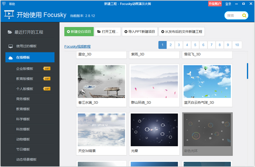The width and height of the screenshot is (255, 167).
Task: Select 在线模板 in sidebar
Action: point(30,57)
